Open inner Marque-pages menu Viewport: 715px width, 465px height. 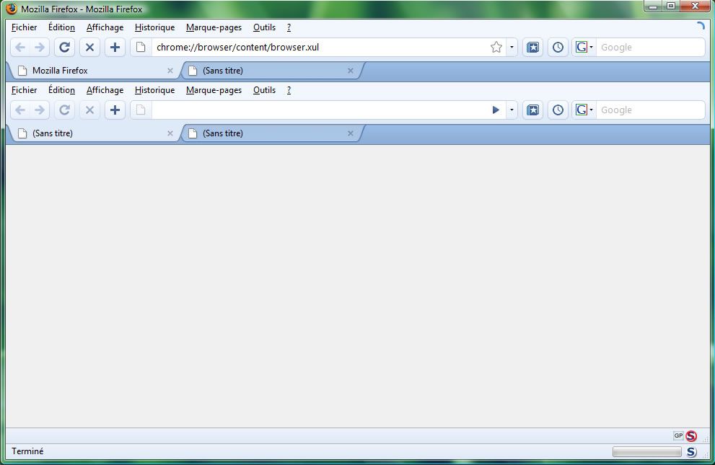coord(214,90)
